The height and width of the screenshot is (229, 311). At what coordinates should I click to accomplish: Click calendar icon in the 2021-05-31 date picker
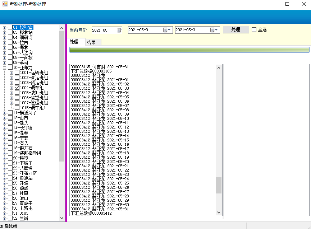(x=212, y=30)
